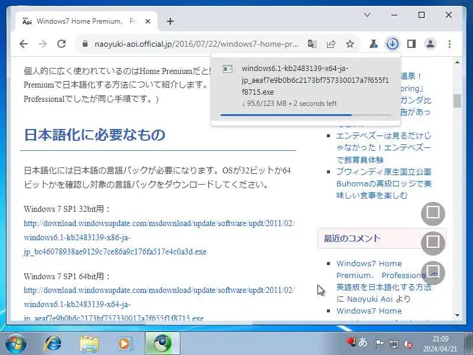
Task: Open a new tab
Action: click(170, 21)
